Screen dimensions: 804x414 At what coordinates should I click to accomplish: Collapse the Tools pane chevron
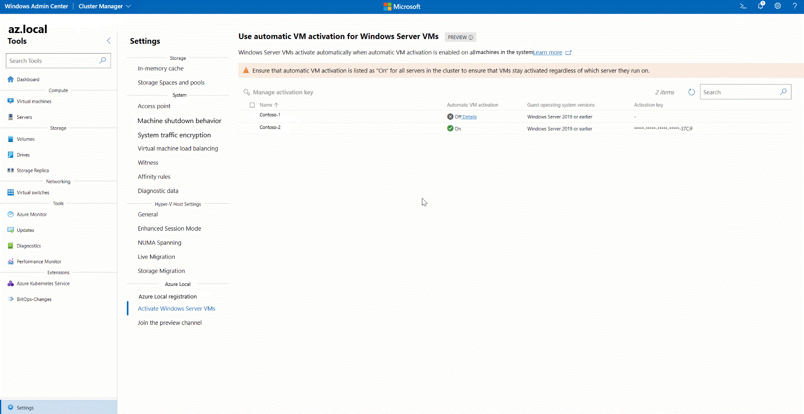click(109, 41)
